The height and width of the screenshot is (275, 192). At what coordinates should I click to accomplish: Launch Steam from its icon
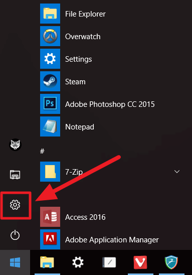coord(50,81)
